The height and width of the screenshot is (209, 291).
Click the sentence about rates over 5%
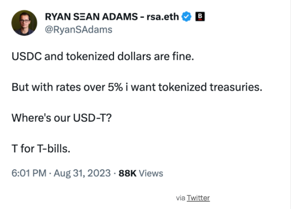coord(137,87)
